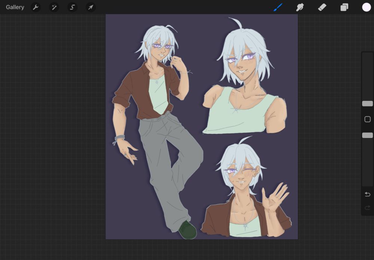Open the Actions wrench menu
This screenshot has width=374, height=260.
36,7
